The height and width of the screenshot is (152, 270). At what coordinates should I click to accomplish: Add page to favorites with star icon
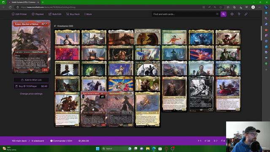click(x=221, y=7)
